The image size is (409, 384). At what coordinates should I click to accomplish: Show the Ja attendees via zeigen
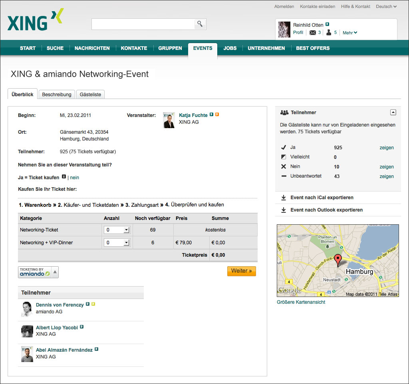tap(387, 148)
